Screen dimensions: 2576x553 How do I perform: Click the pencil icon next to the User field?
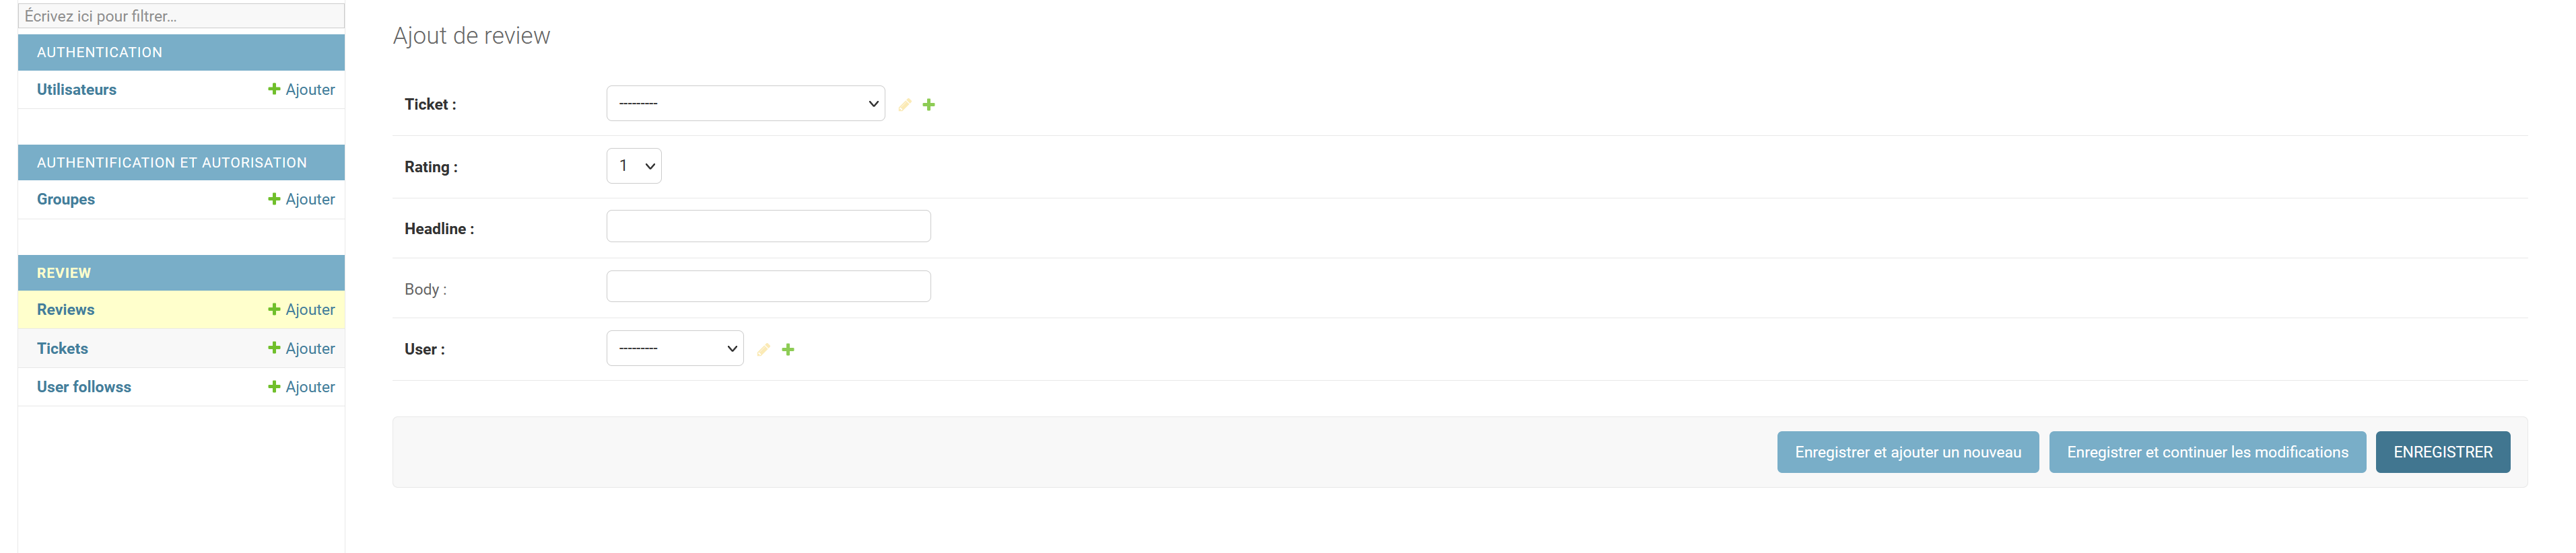[763, 349]
